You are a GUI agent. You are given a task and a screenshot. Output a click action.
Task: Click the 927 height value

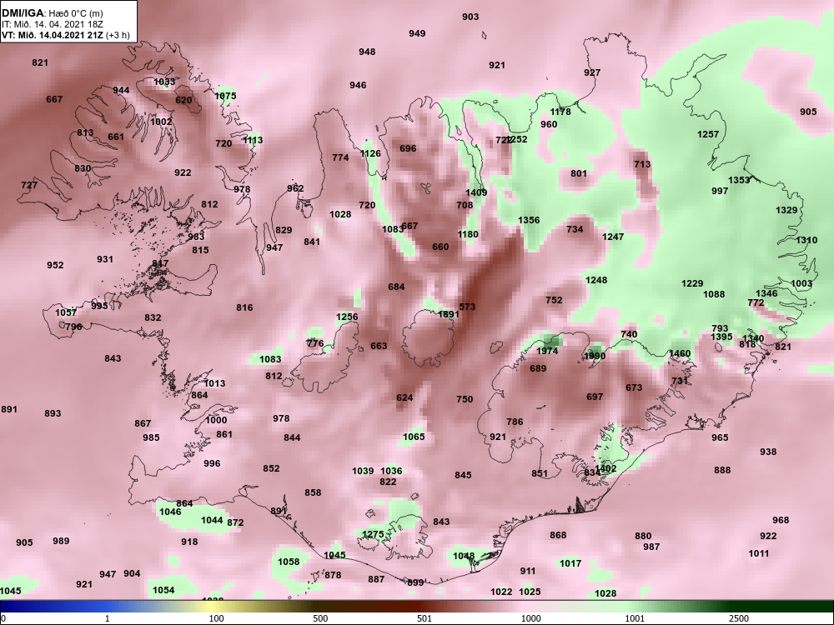click(592, 72)
